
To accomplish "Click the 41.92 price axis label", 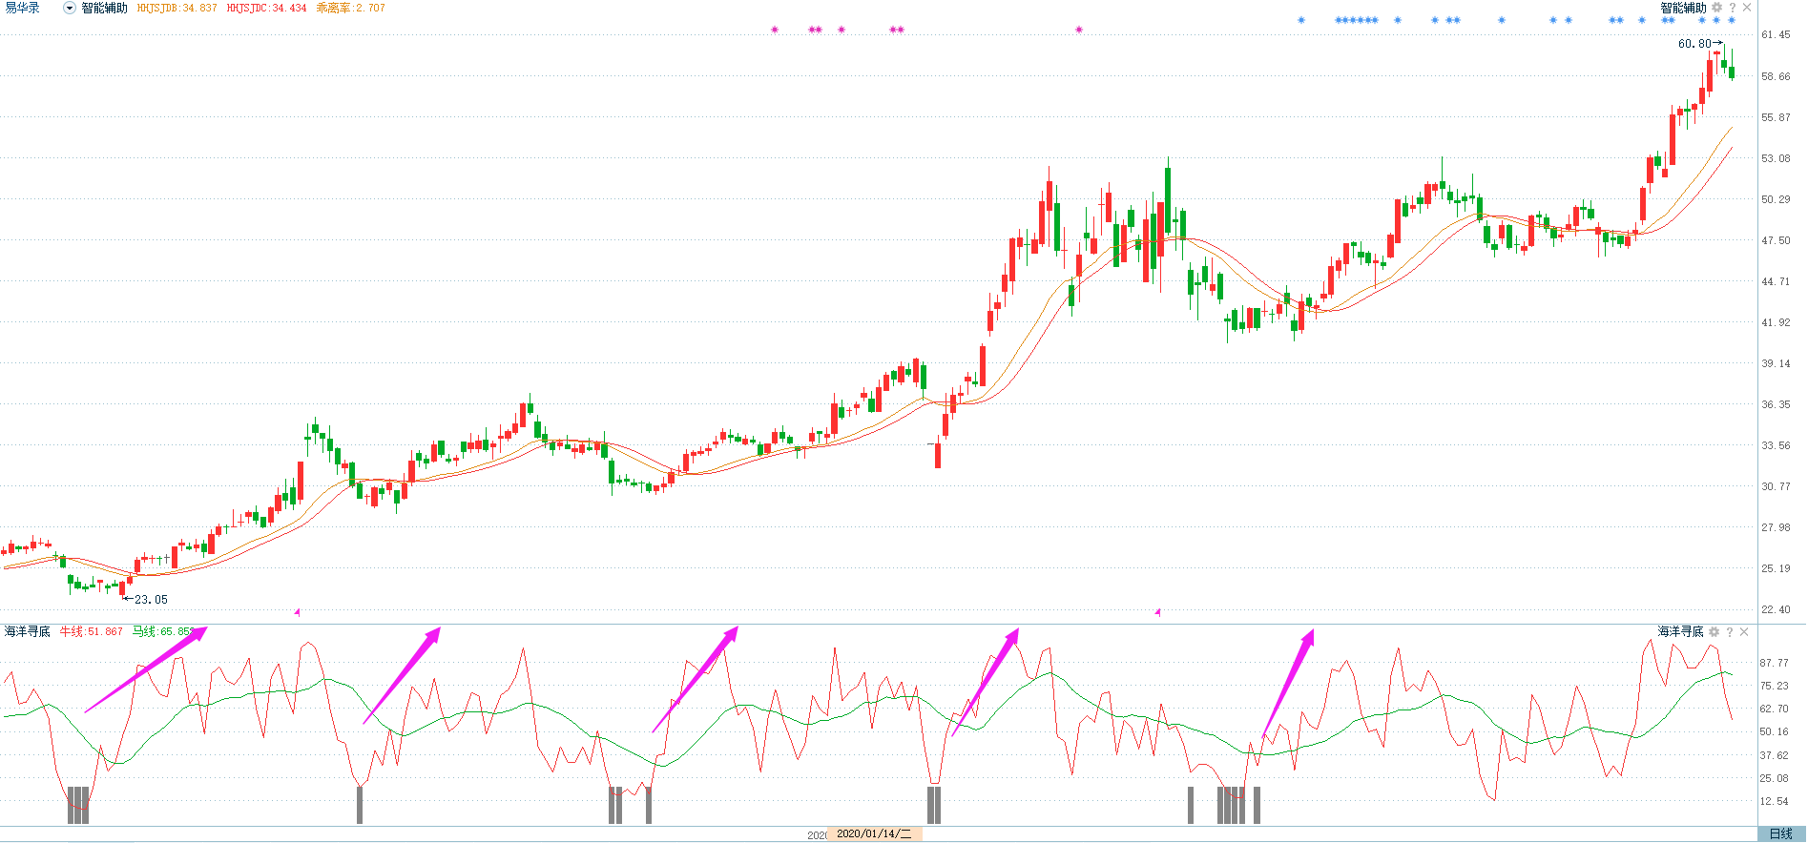I will (1776, 322).
